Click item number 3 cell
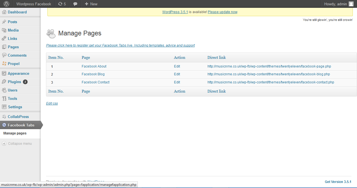The width and height of the screenshot is (357, 188). pyautogui.click(x=52, y=83)
